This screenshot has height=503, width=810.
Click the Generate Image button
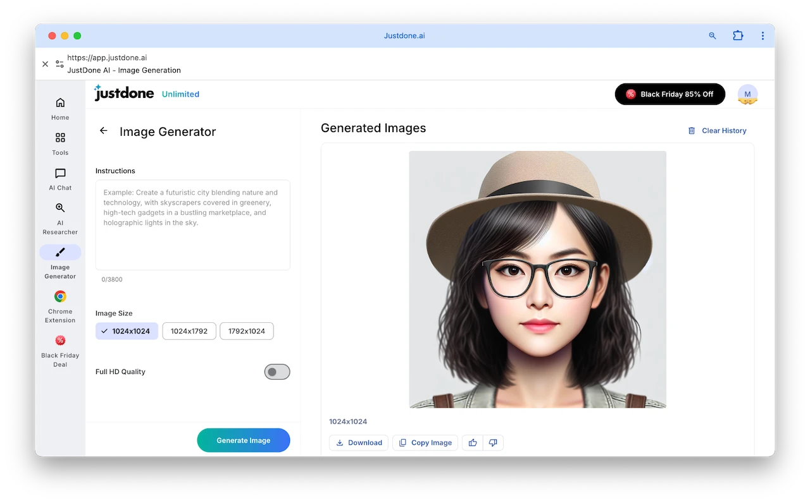(x=244, y=440)
